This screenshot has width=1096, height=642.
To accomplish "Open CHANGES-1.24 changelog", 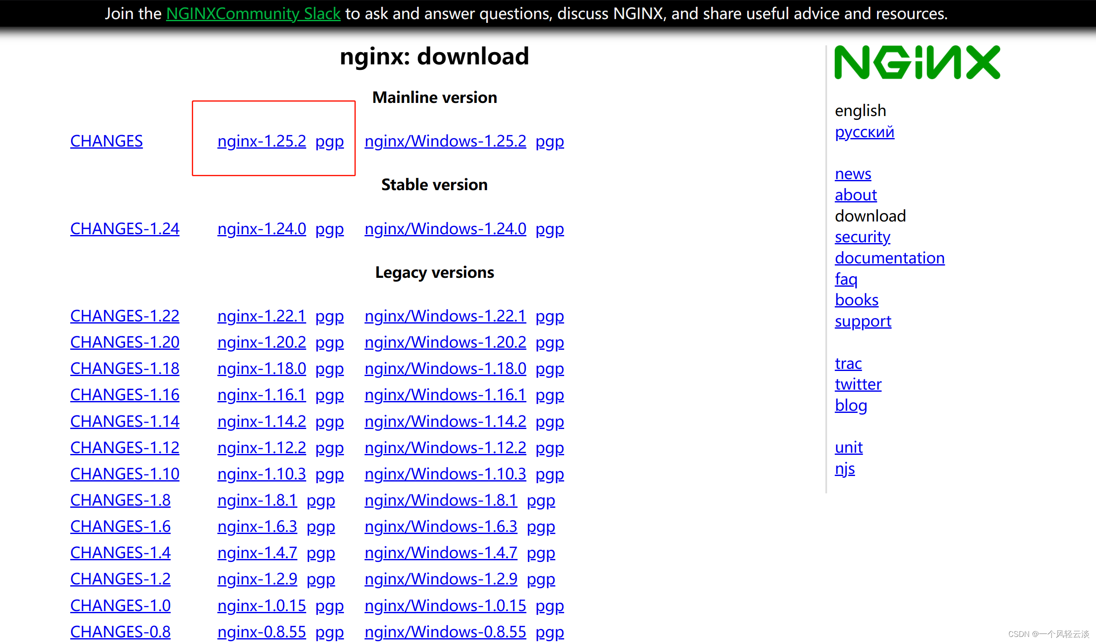I will click(x=125, y=229).
